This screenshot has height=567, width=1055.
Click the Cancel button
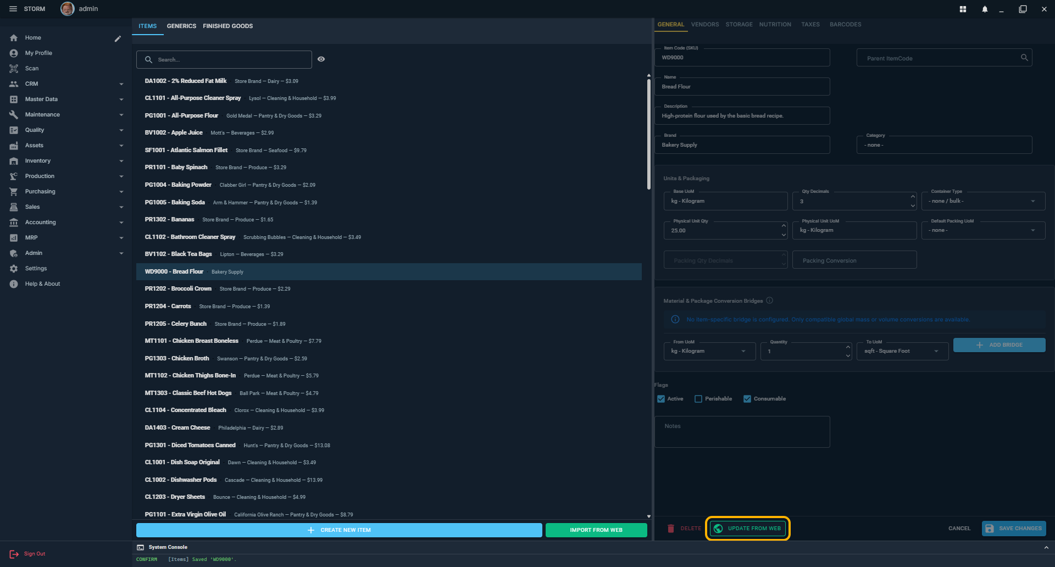(959, 529)
